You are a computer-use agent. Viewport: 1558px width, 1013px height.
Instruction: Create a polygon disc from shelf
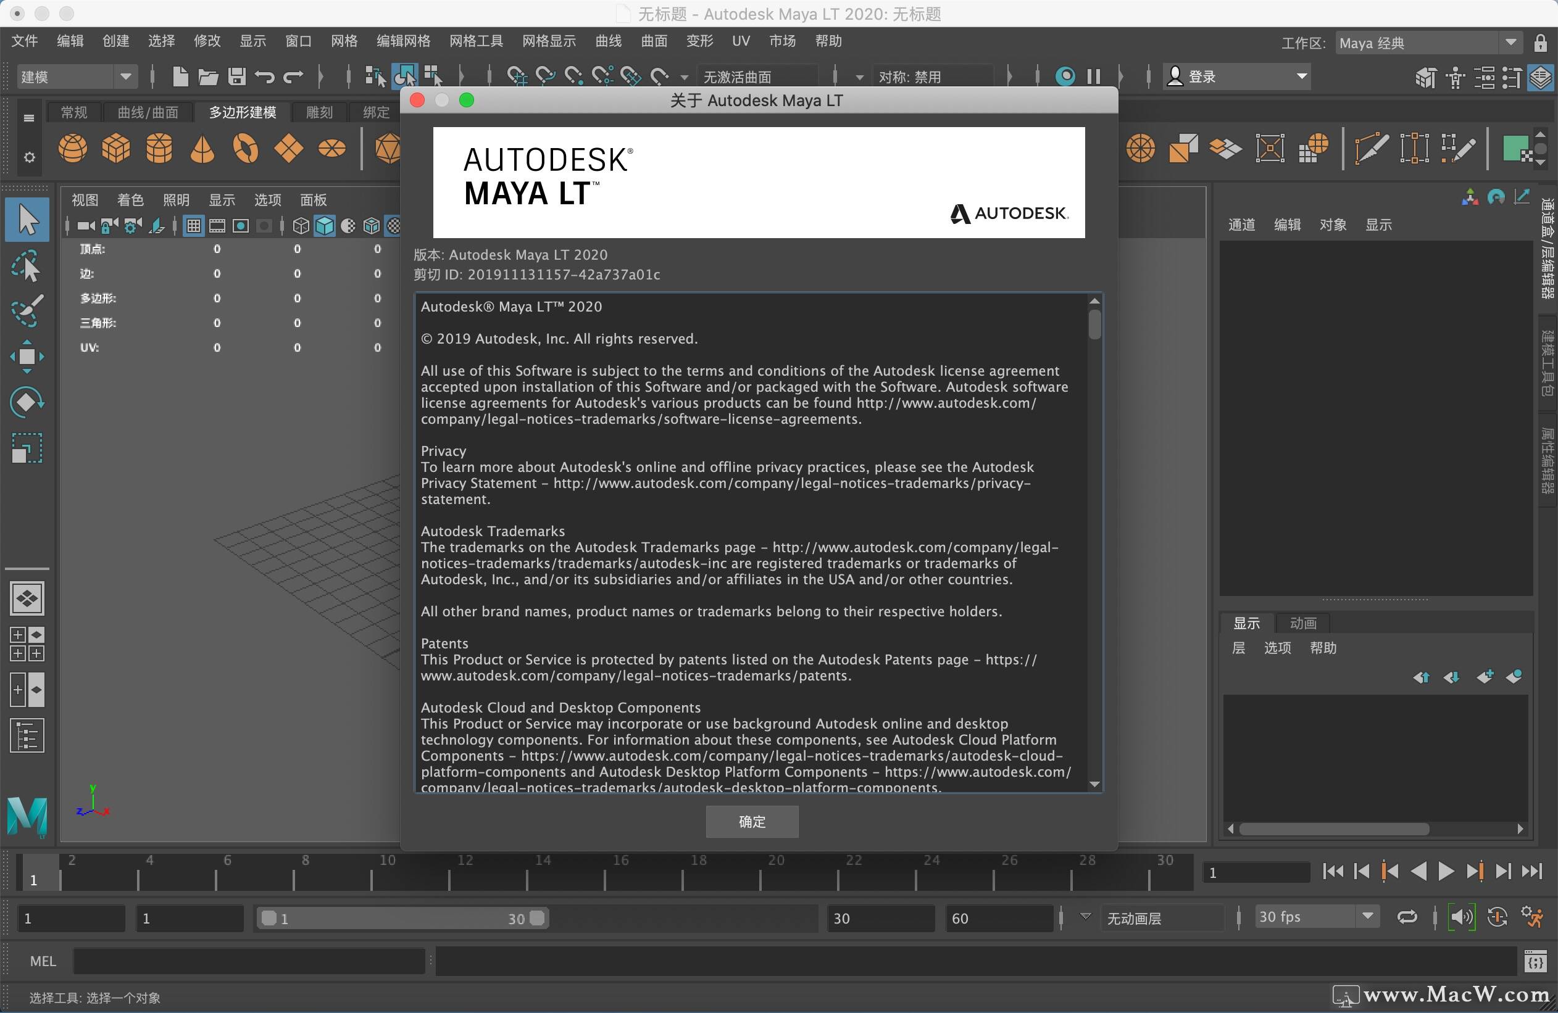point(332,148)
